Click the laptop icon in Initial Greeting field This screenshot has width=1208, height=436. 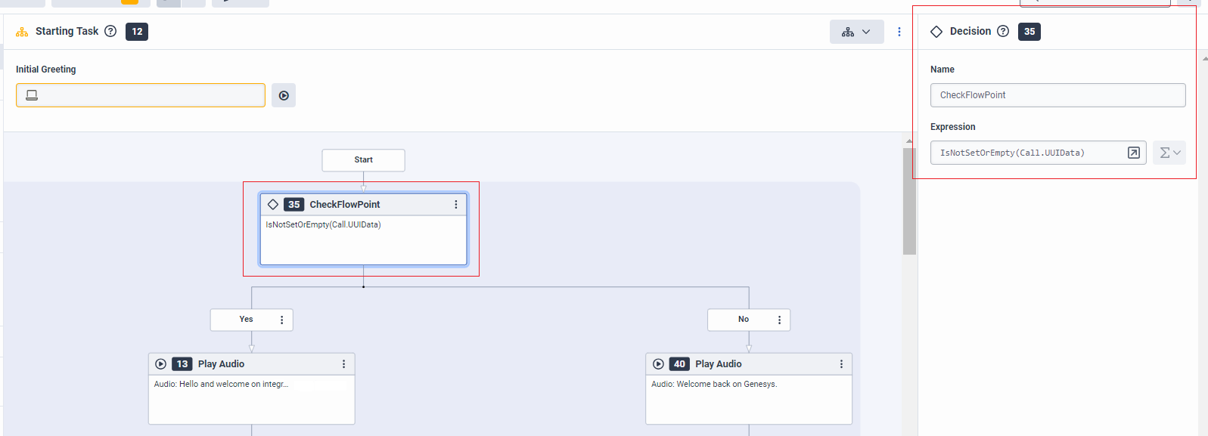pos(32,95)
